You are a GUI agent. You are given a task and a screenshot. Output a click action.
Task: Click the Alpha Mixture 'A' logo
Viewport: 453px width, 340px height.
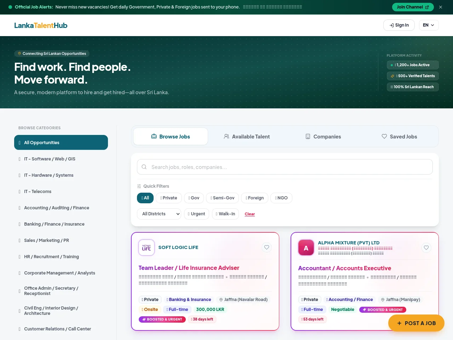point(306,248)
